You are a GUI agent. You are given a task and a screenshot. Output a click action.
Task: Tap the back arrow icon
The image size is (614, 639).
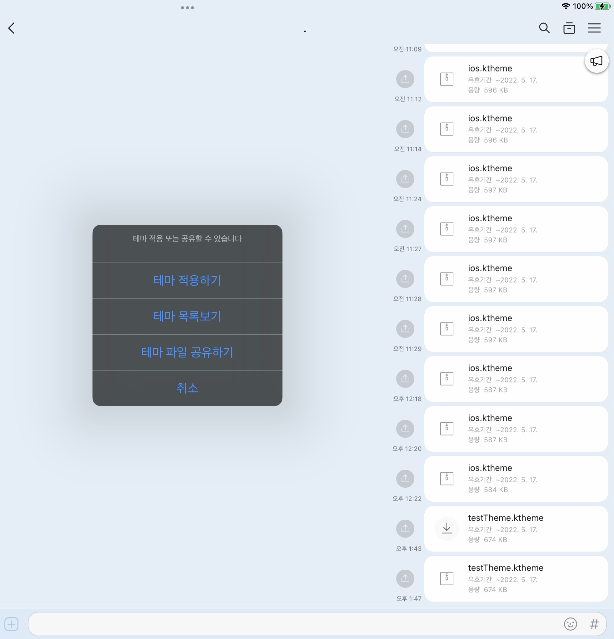[x=12, y=28]
